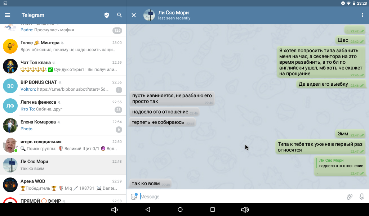Open игорь холодильник chat
369x216 pixels.
click(63, 145)
